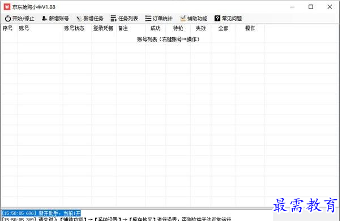This screenshot has width=342, height=223.
Task: Click the 全部 column header
Action: 223,28
